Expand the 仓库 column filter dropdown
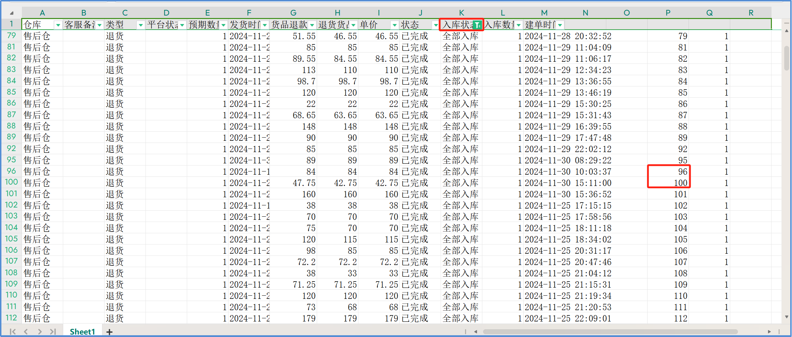792x337 pixels. pyautogui.click(x=58, y=25)
